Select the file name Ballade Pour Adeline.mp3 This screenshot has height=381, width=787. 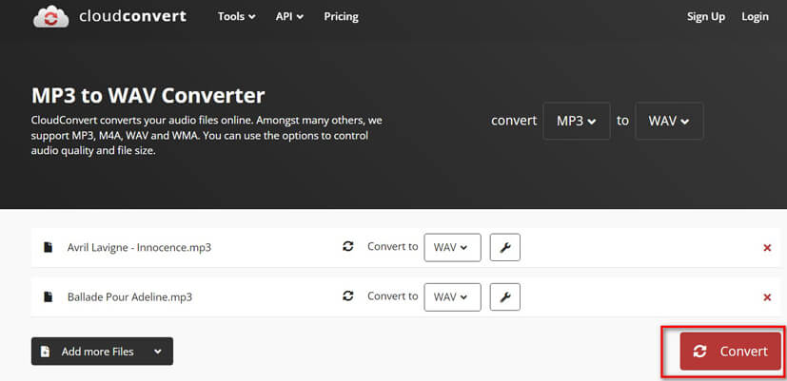(129, 296)
